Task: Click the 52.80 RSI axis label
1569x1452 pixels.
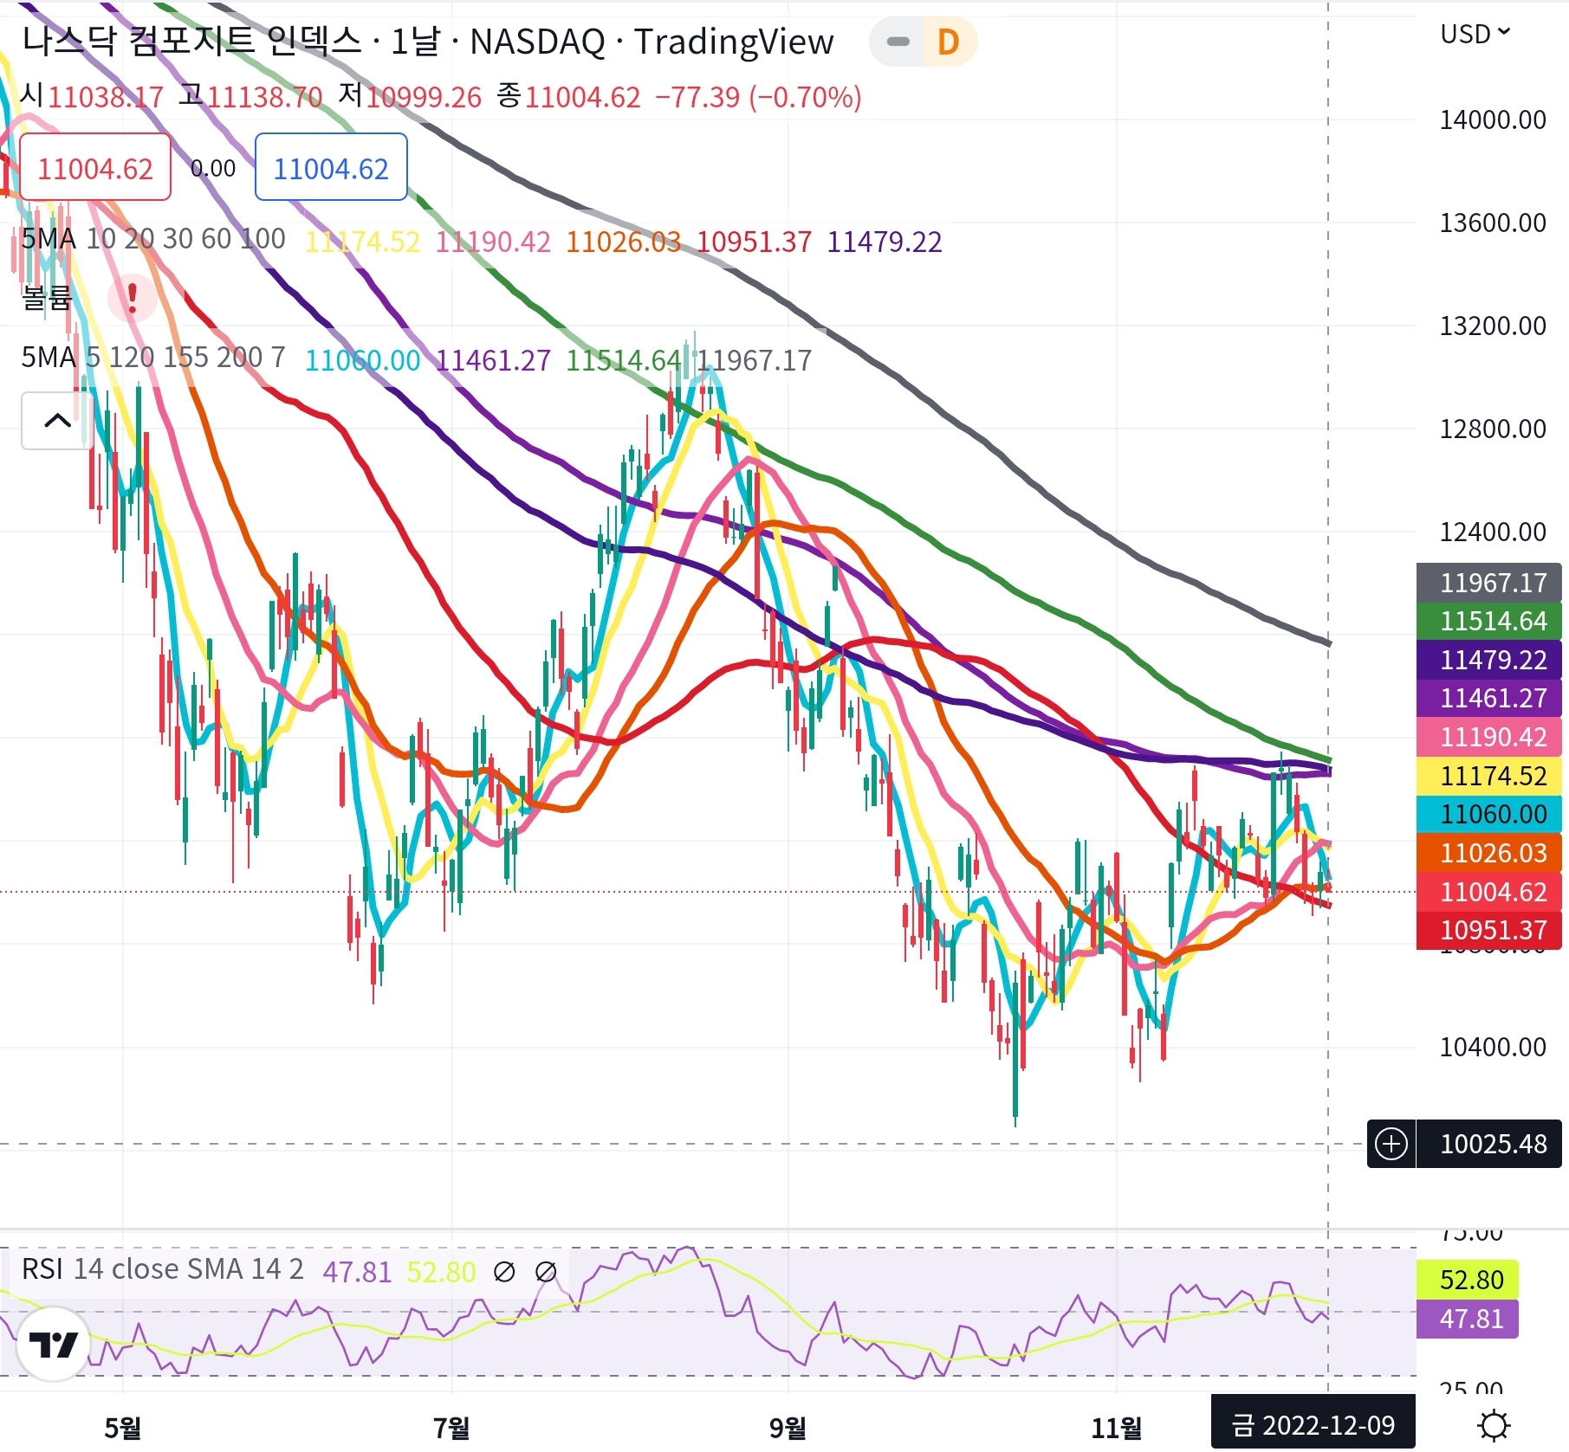Action: coord(1468,1280)
